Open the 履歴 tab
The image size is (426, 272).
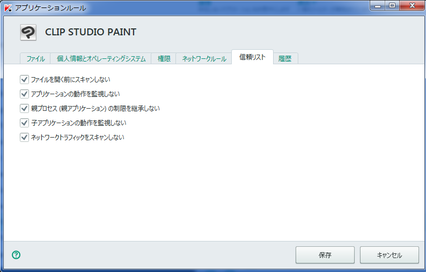[x=285, y=58]
